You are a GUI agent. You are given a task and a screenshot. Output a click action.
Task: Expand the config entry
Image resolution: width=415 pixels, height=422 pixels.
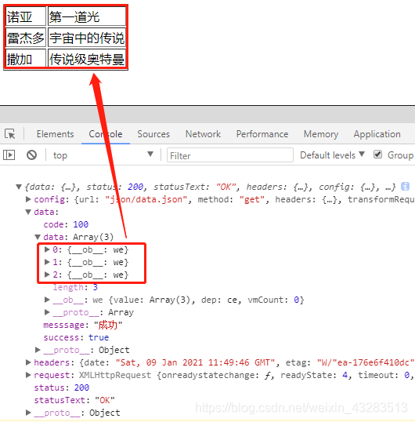[28, 199]
